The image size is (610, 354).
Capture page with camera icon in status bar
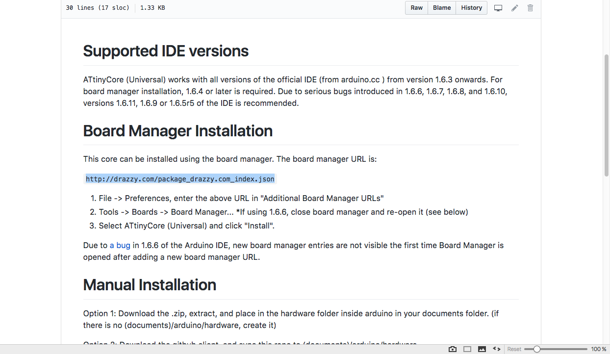click(453, 349)
